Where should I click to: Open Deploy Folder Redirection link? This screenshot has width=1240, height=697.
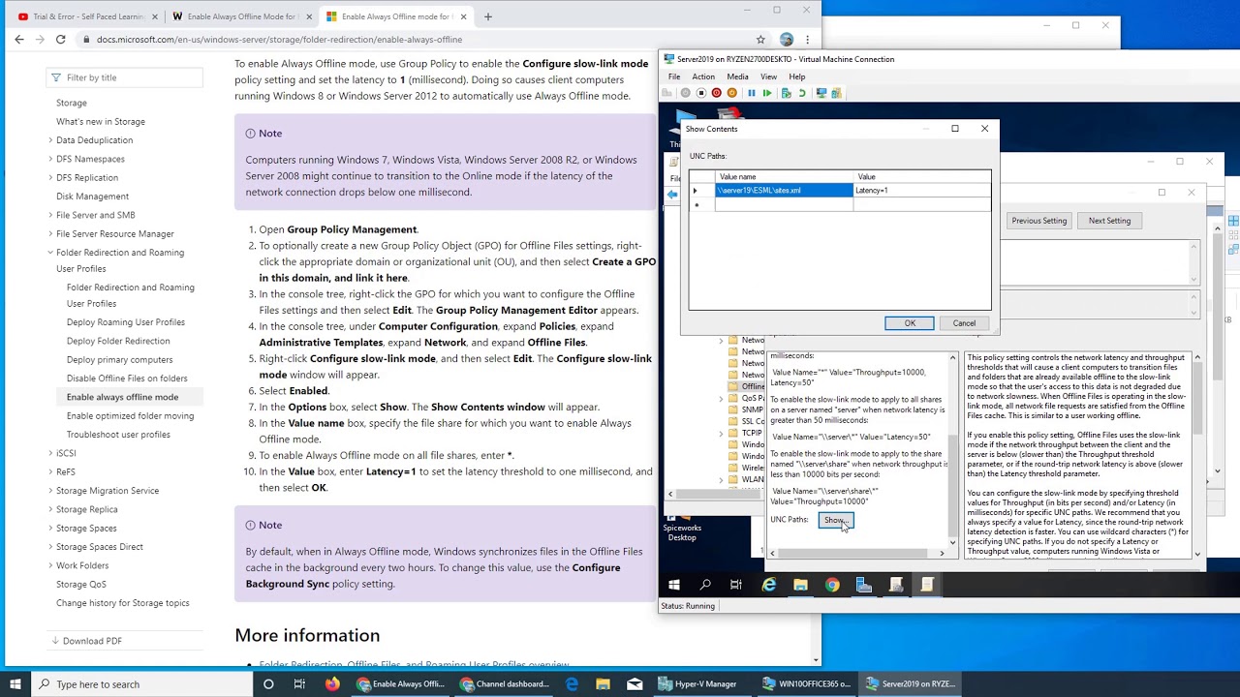click(118, 341)
